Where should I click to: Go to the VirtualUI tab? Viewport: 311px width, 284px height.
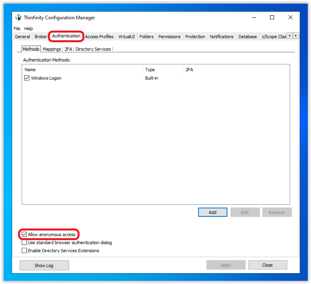tap(126, 37)
